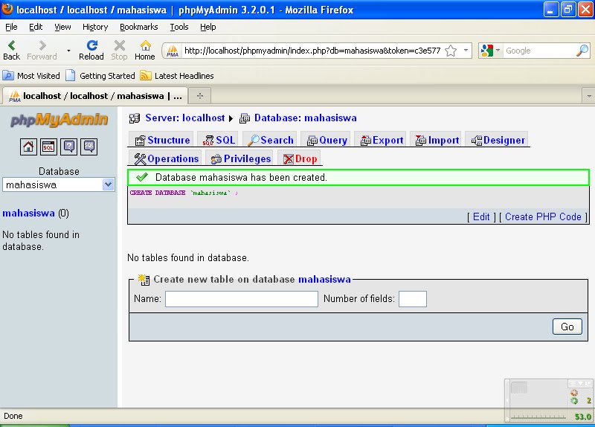Click the database icon beside Database: mahasiswa

pos(245,118)
